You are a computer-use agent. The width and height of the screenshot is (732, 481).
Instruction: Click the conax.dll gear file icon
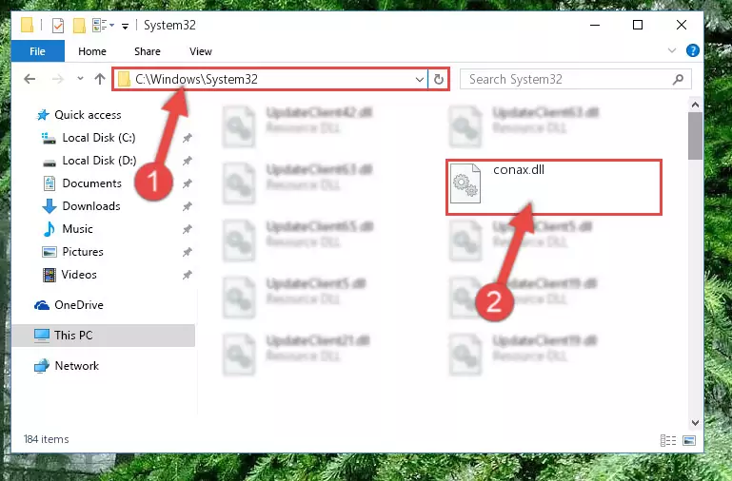pyautogui.click(x=465, y=183)
